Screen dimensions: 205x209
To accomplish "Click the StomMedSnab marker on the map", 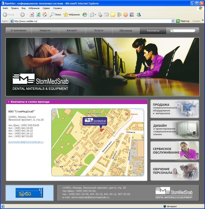I will point(95,121).
